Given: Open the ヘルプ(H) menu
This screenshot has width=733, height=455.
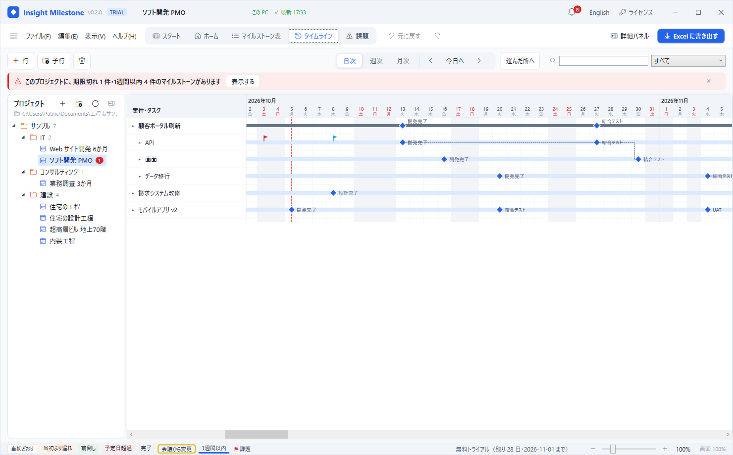Looking at the screenshot, I should pyautogui.click(x=124, y=36).
